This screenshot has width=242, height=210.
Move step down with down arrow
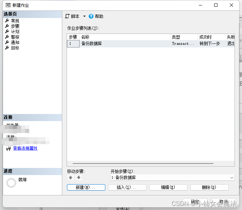click(79, 177)
